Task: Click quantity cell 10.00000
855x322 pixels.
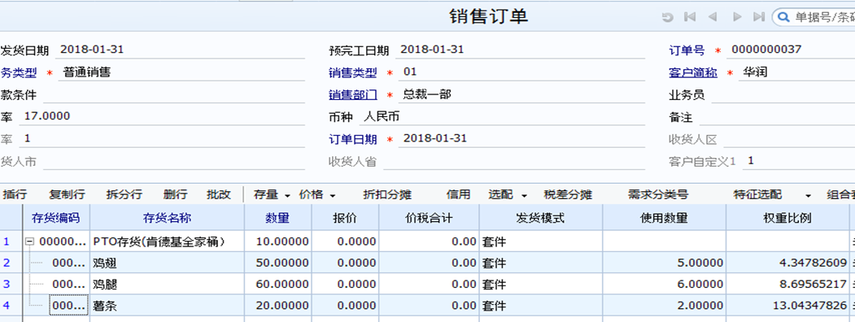Action: pos(277,241)
